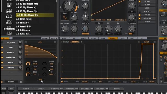Click the up-chevron icon below the mod matrix undo
The image size is (167, 94).
pyautogui.click(x=161, y=82)
